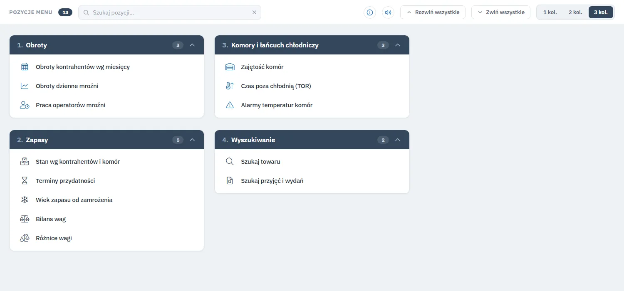Click the balance scale icon for Bilans wag
Viewport: 624px width, 291px height.
[25, 219]
